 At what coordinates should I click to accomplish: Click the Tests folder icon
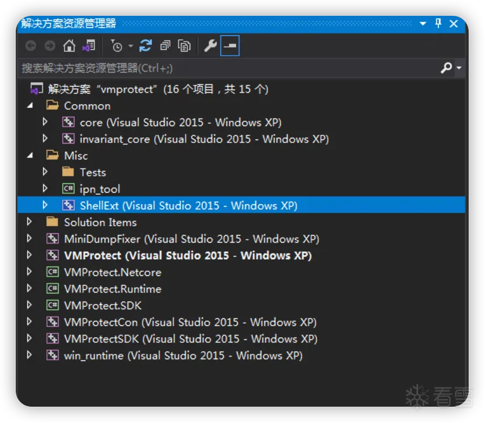click(68, 172)
